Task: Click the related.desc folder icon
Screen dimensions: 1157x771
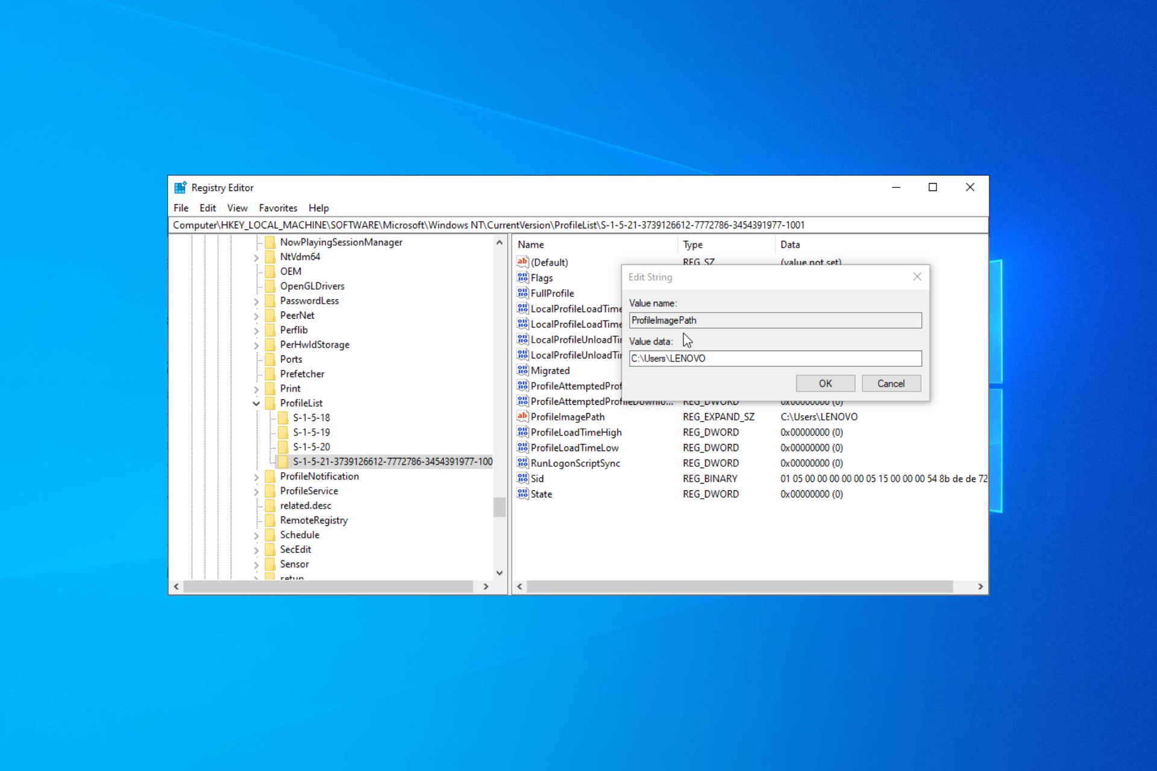Action: pos(271,506)
